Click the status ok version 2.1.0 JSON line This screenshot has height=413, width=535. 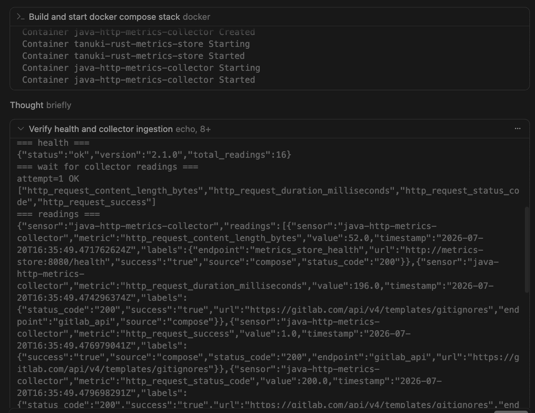[x=154, y=155]
